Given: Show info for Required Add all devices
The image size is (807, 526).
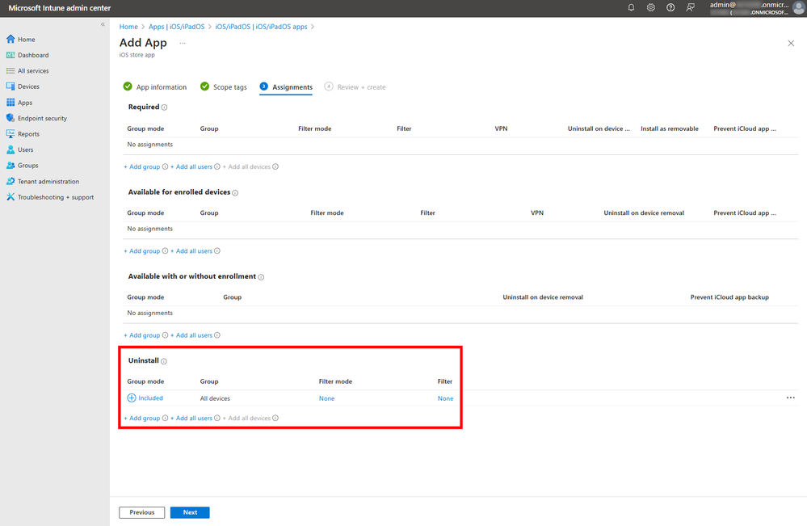Looking at the screenshot, I should pos(275,166).
